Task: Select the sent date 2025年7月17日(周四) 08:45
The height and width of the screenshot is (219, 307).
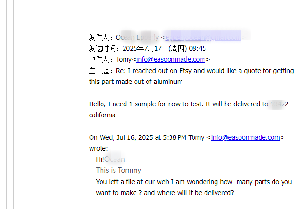Action: [x=164, y=48]
